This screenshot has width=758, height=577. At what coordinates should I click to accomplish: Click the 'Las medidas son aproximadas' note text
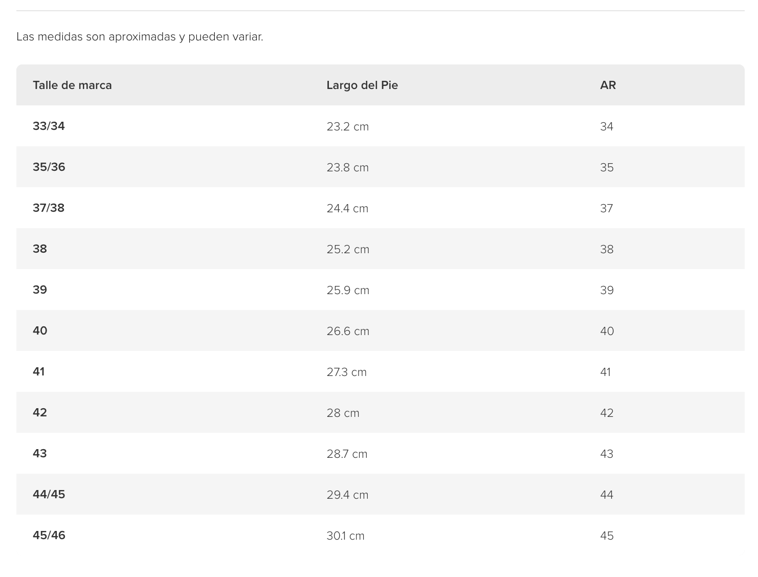140,37
